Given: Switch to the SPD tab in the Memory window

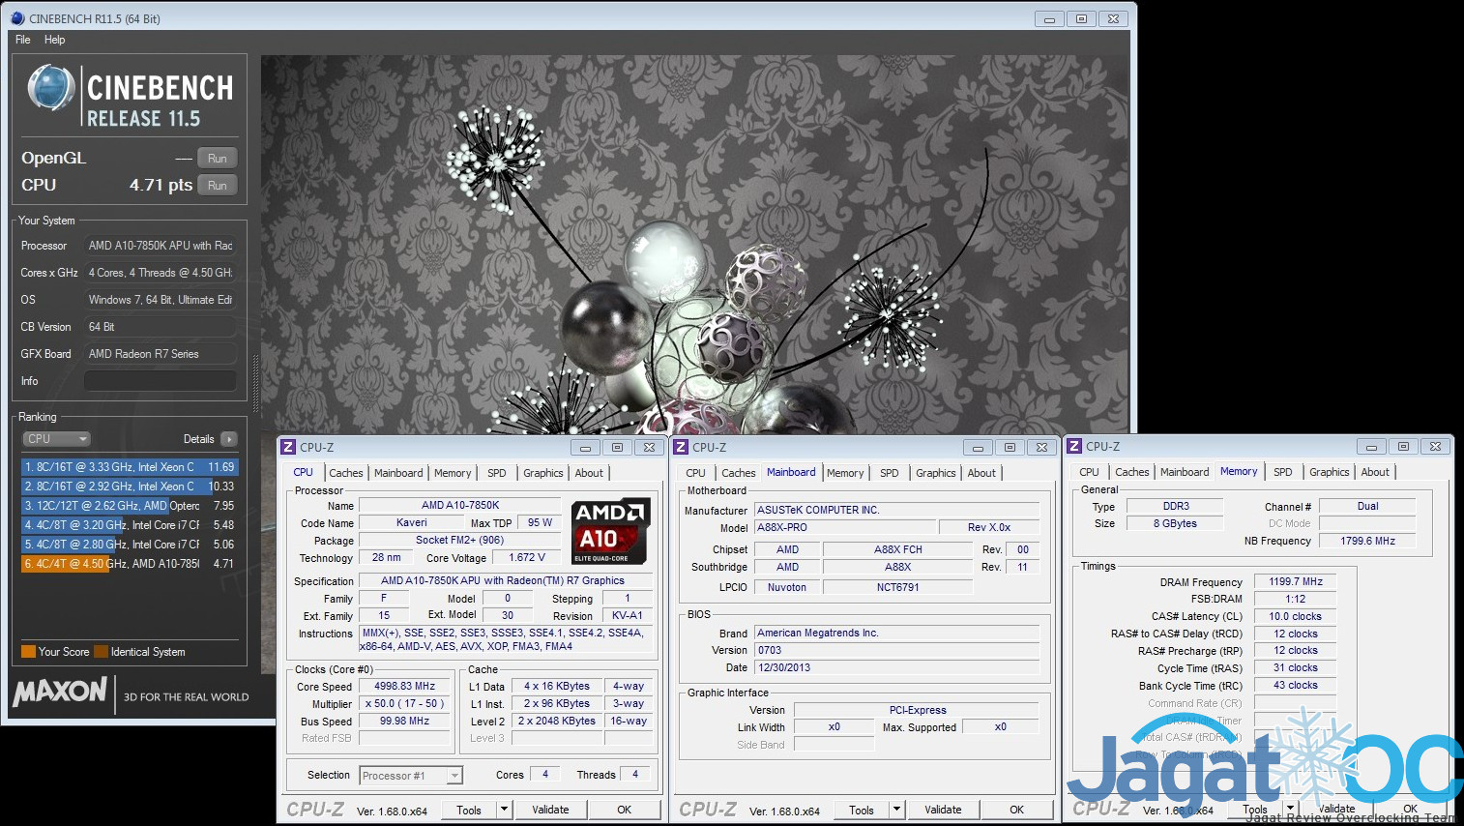Looking at the screenshot, I should click(1282, 472).
